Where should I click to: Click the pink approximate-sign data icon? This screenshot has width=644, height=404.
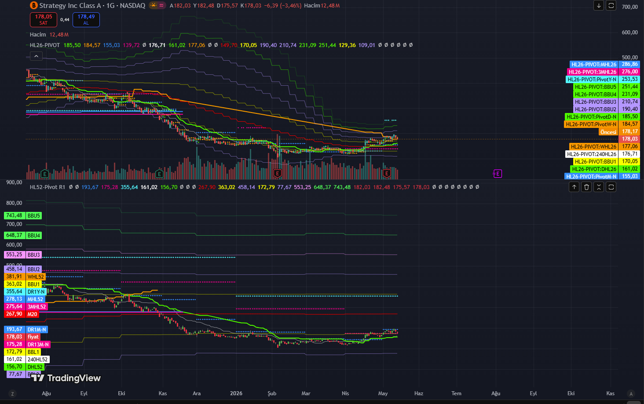click(x=161, y=5)
